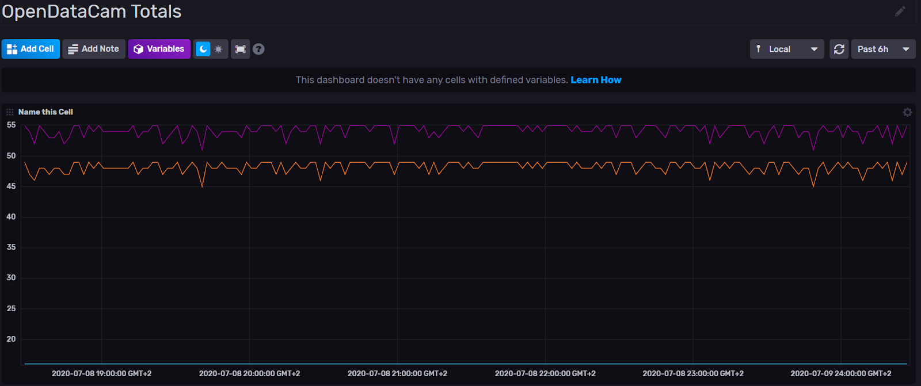Click the 23:00:00 GMT+2 time label
Screen dimensions: 921x386
tap(693, 373)
